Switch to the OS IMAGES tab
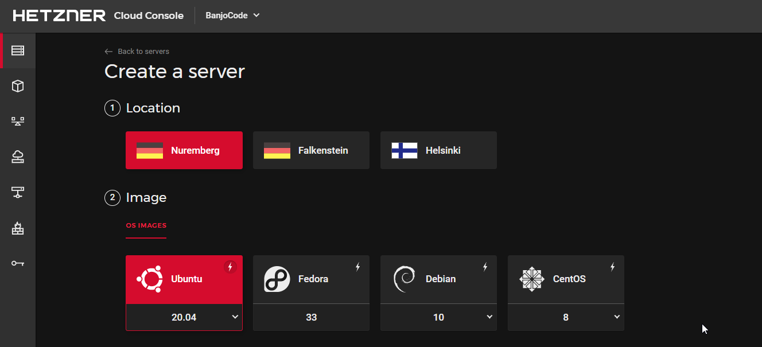The image size is (762, 347). pyautogui.click(x=146, y=226)
